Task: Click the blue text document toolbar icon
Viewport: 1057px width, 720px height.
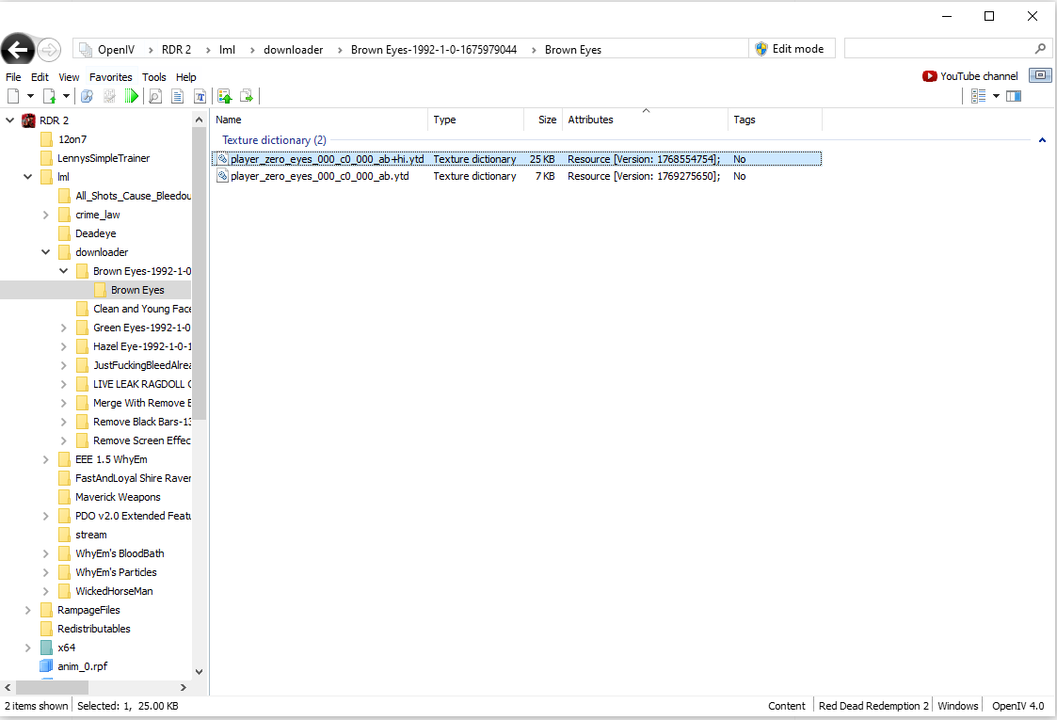Action: pos(177,96)
